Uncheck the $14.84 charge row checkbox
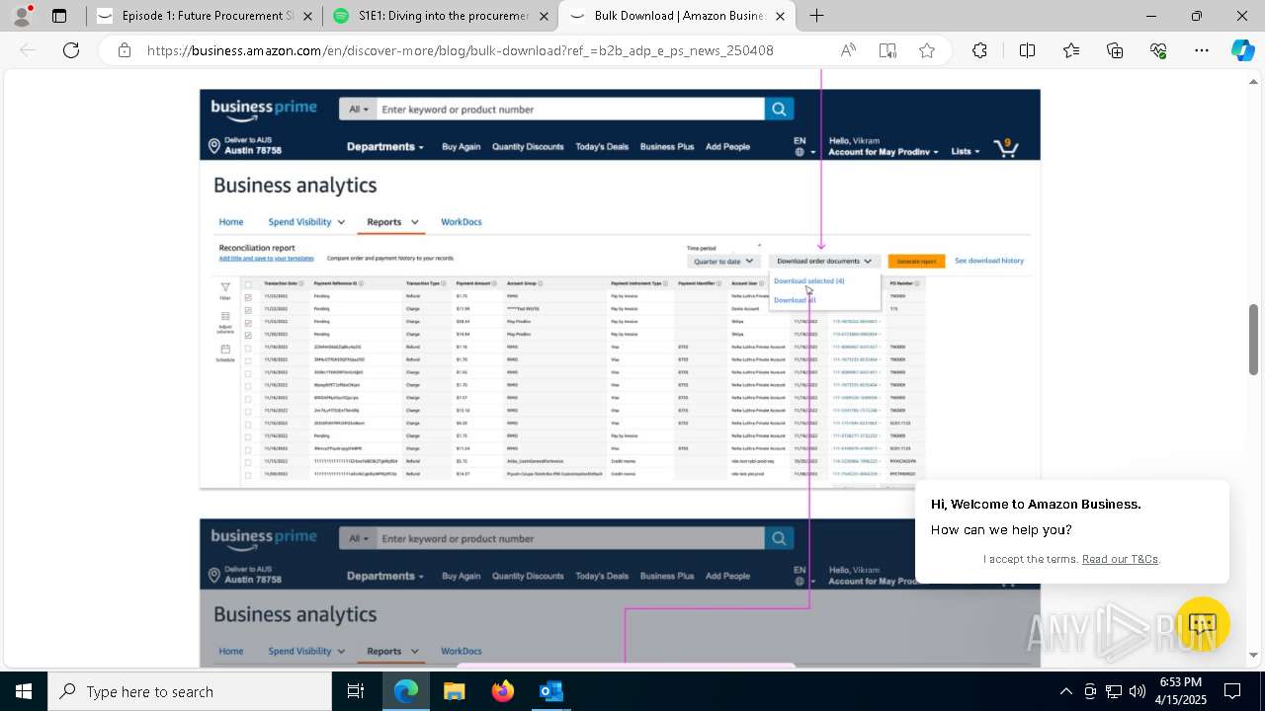The height and width of the screenshot is (711, 1265). (248, 335)
